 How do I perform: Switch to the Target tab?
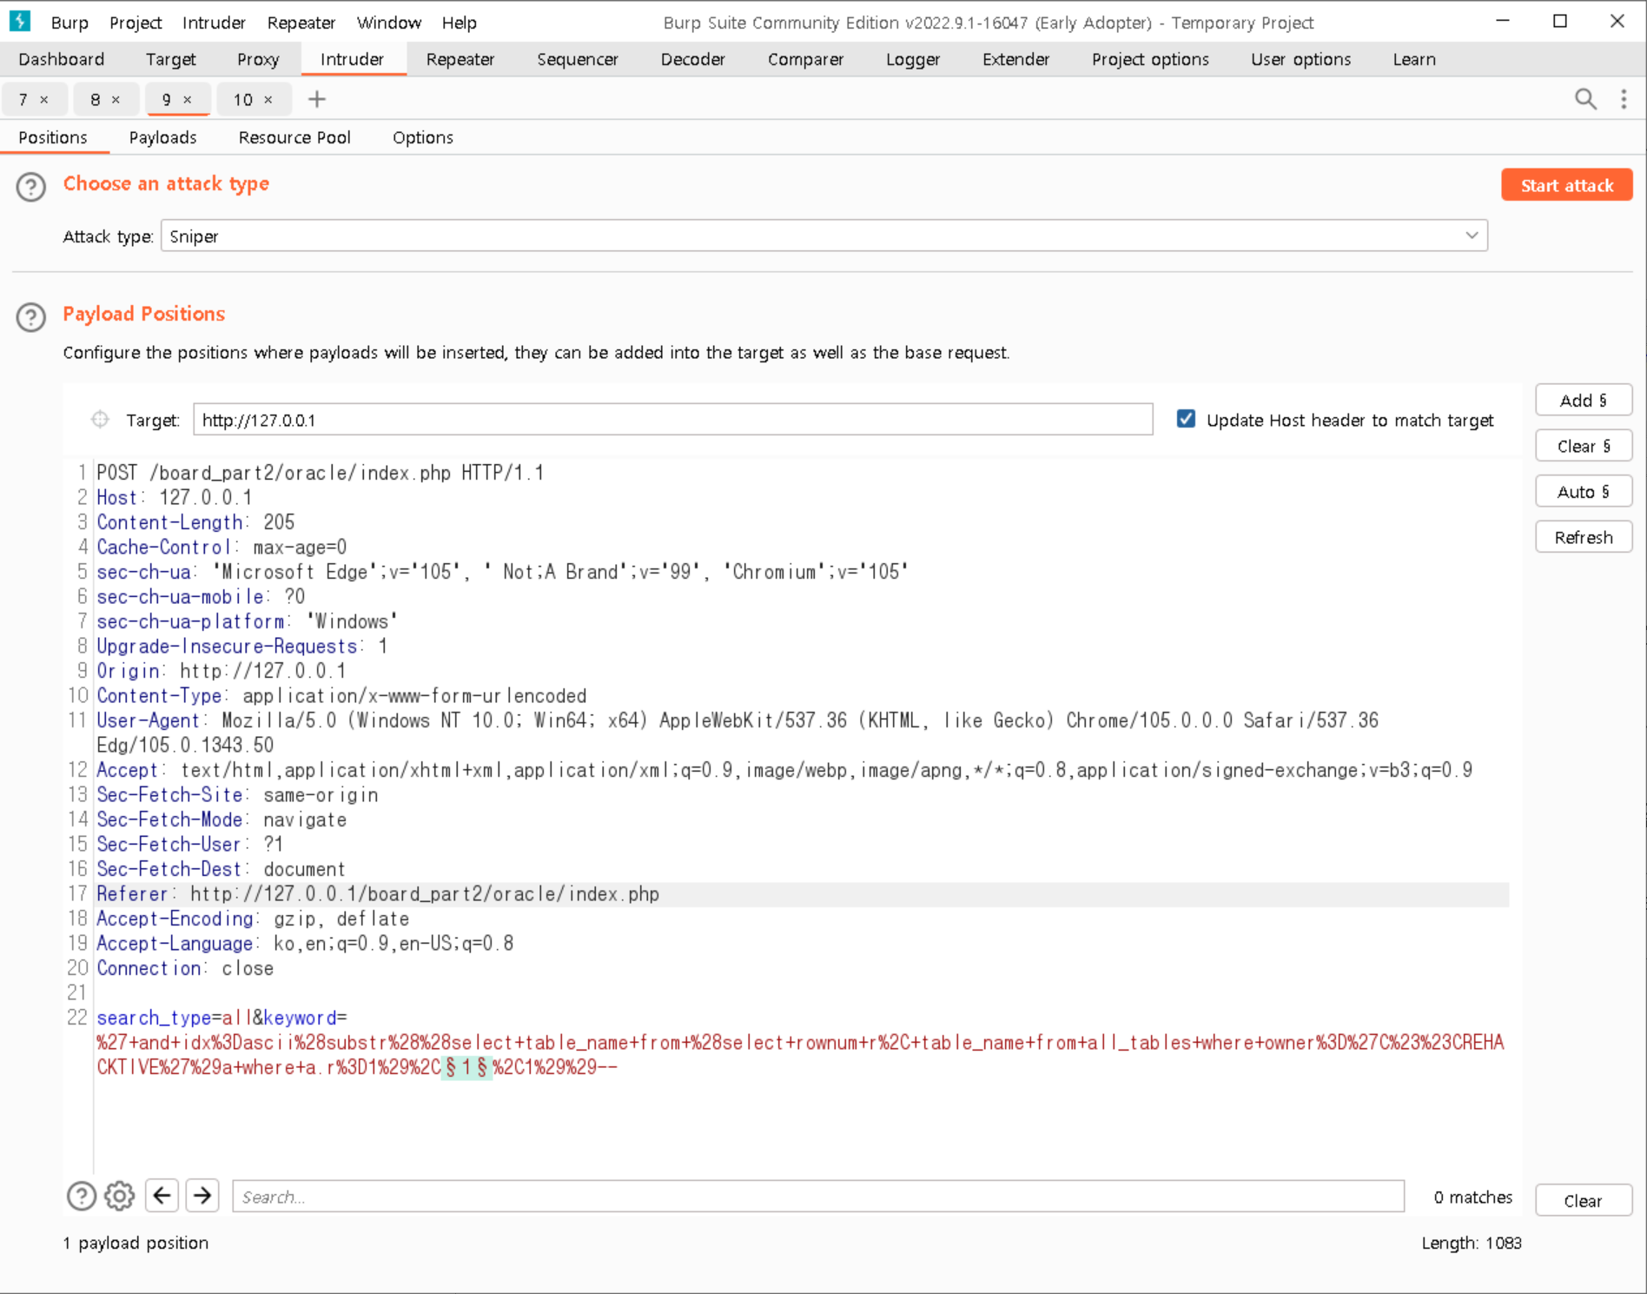pos(171,59)
